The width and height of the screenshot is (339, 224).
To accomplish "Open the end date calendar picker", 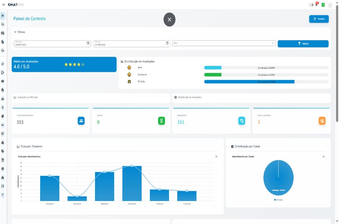I will pyautogui.click(x=167, y=43).
